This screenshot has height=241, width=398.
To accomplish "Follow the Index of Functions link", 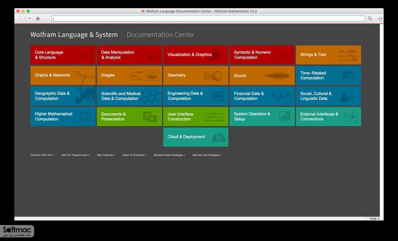I will pyautogui.click(x=134, y=155).
